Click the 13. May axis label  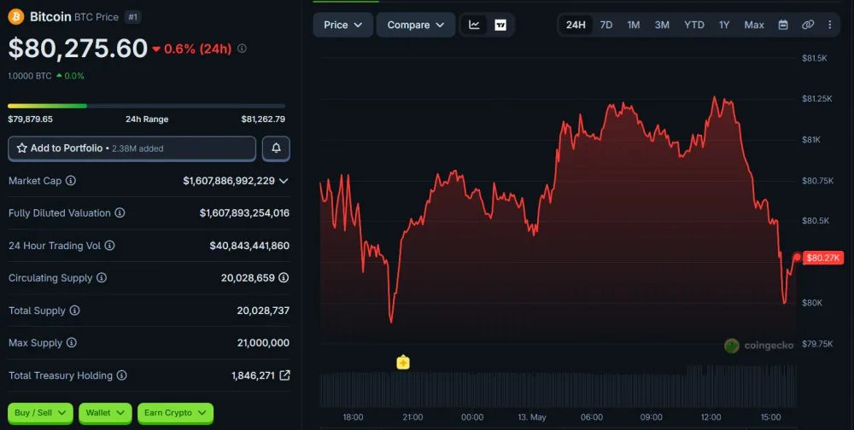click(x=531, y=417)
